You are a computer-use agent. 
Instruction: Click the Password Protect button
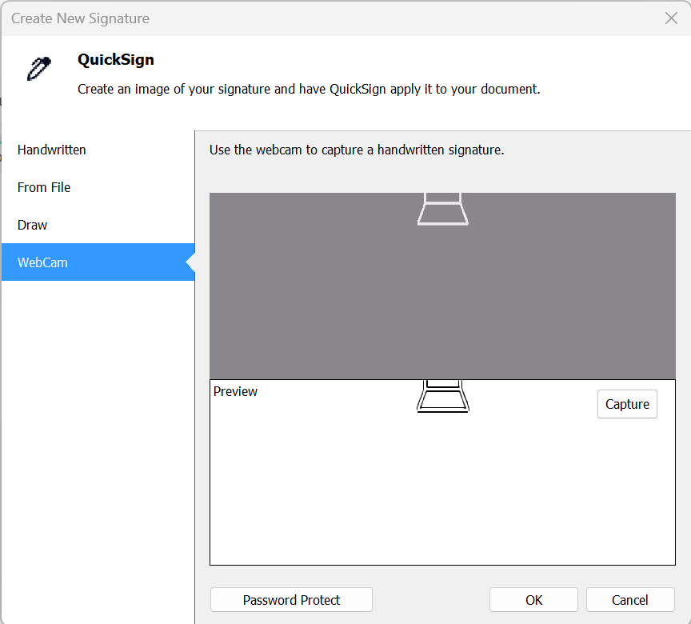(291, 600)
